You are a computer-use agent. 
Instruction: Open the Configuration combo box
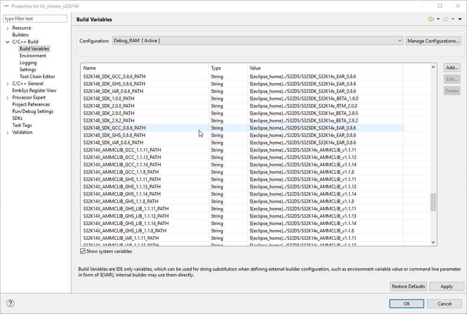point(258,41)
